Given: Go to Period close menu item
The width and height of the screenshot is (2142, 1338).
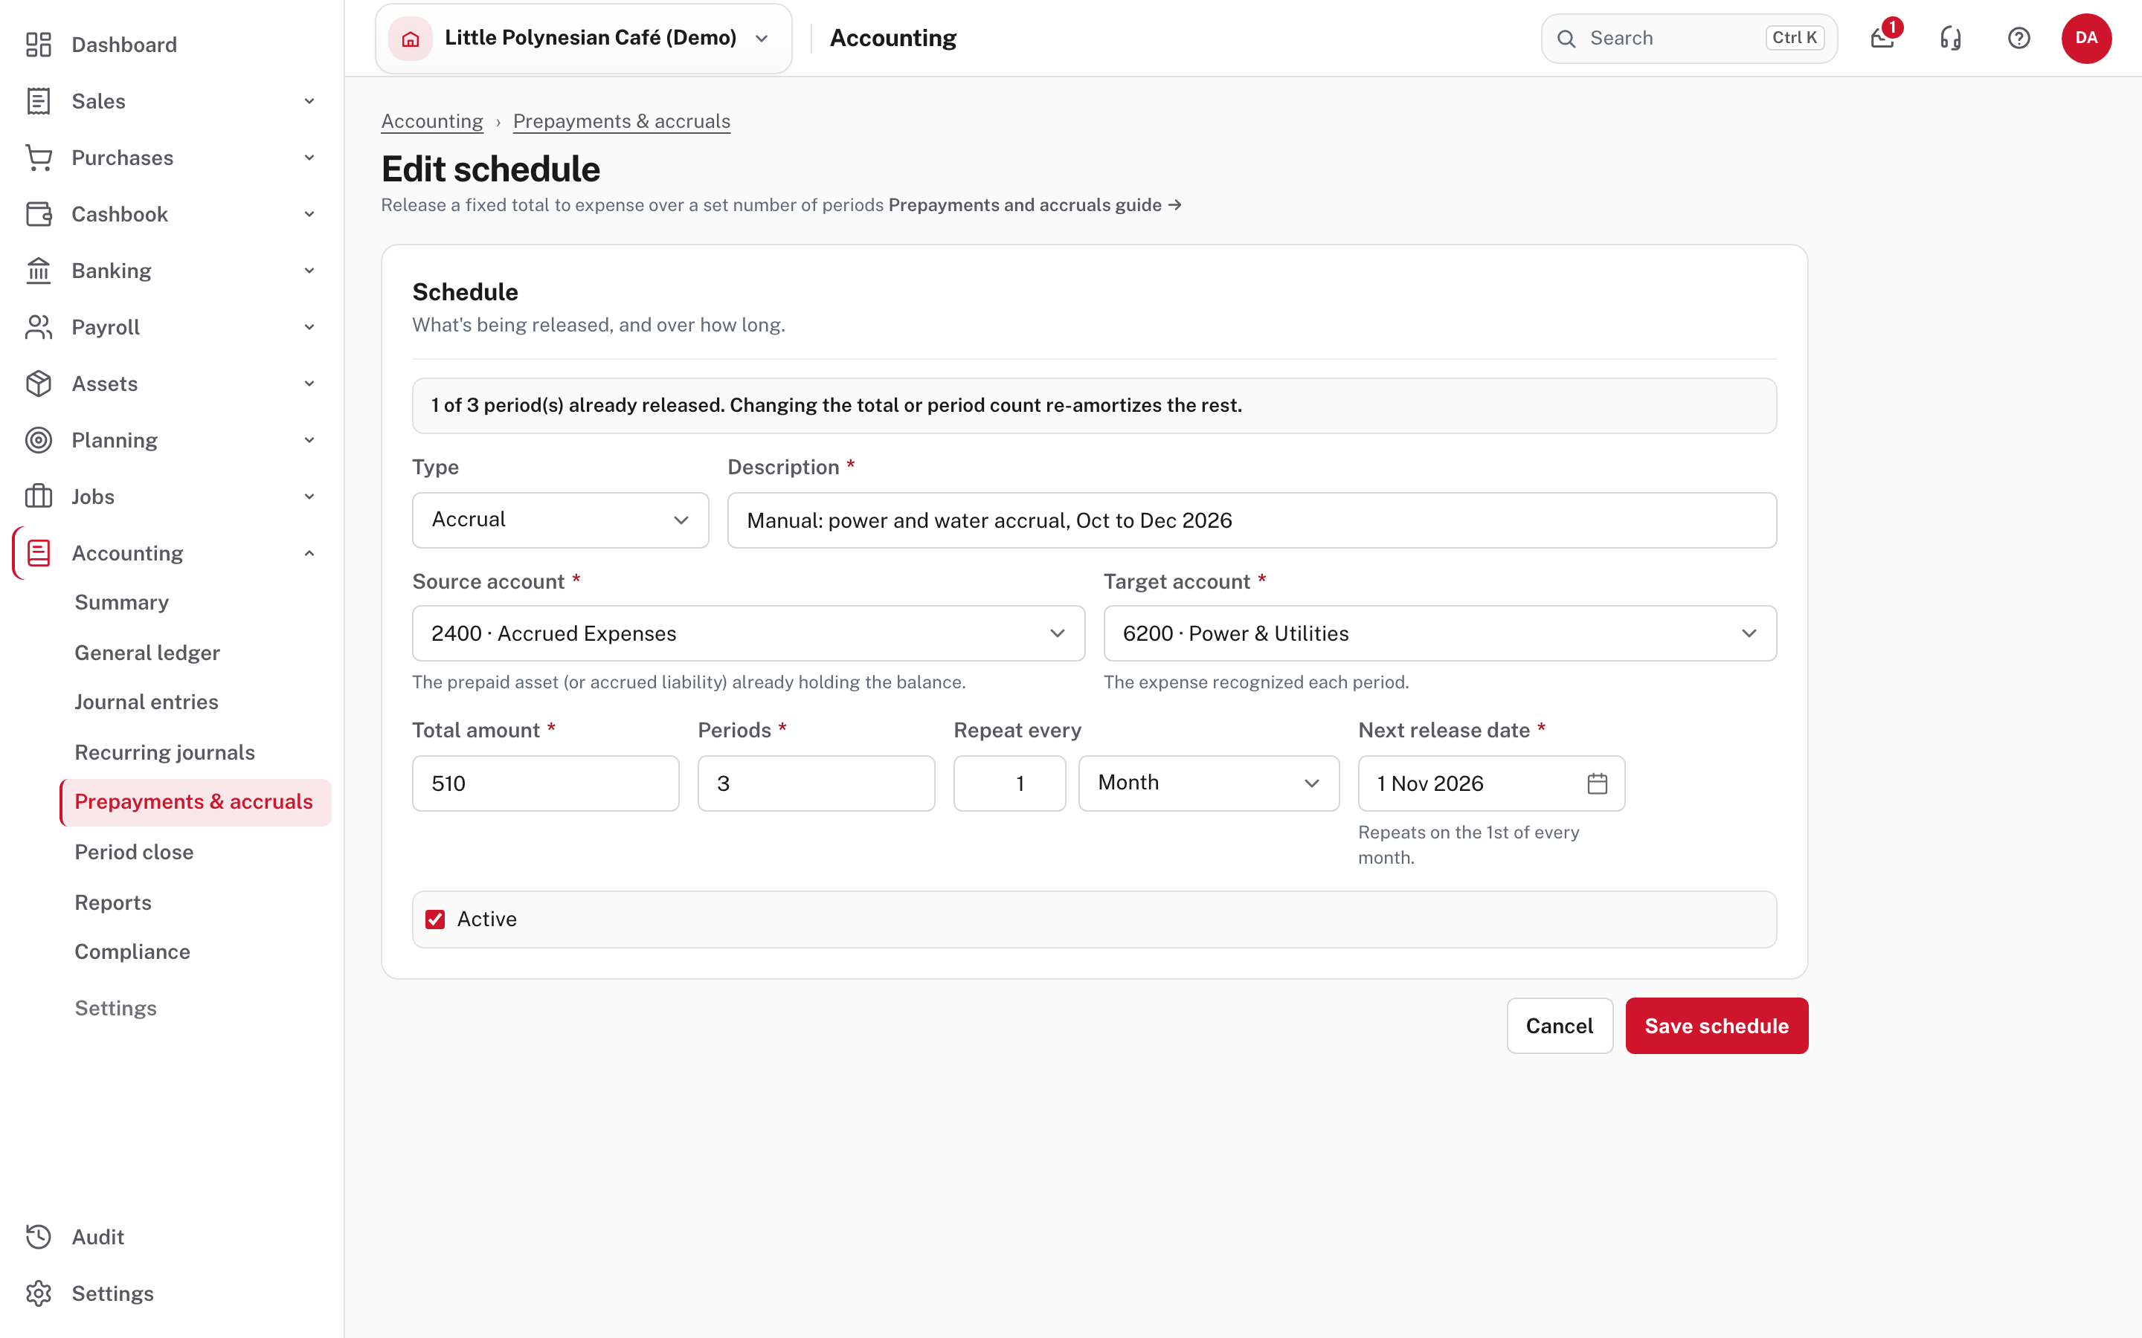Looking at the screenshot, I should 134,852.
